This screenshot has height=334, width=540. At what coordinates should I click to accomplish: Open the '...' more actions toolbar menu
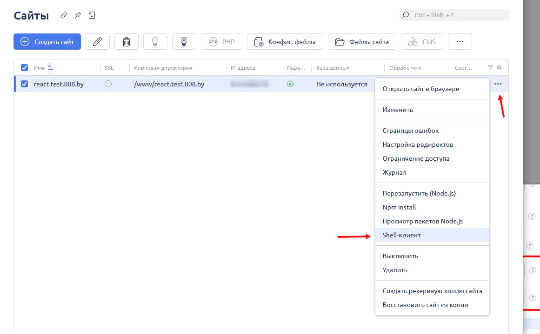tap(460, 41)
